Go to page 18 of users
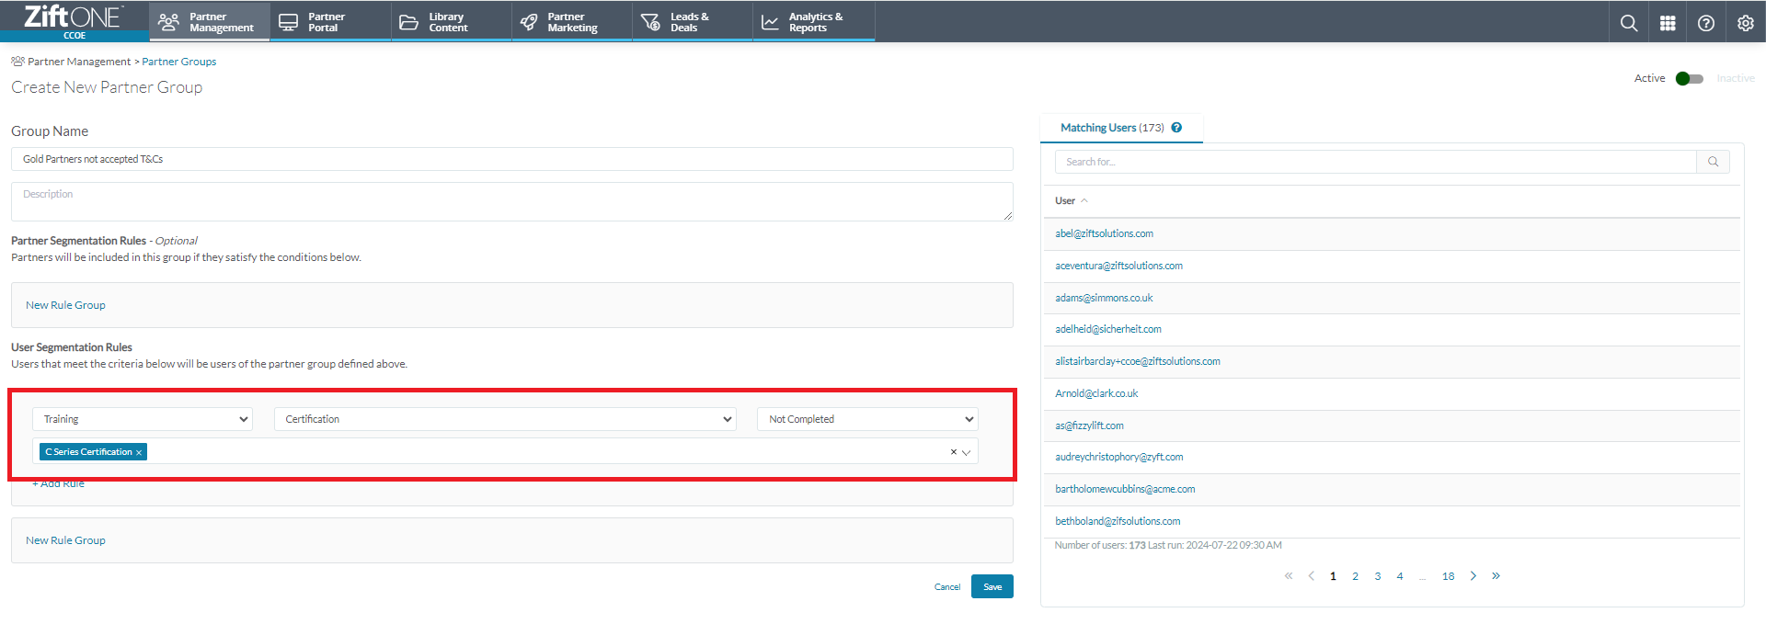The height and width of the screenshot is (624, 1766). [x=1448, y=576]
